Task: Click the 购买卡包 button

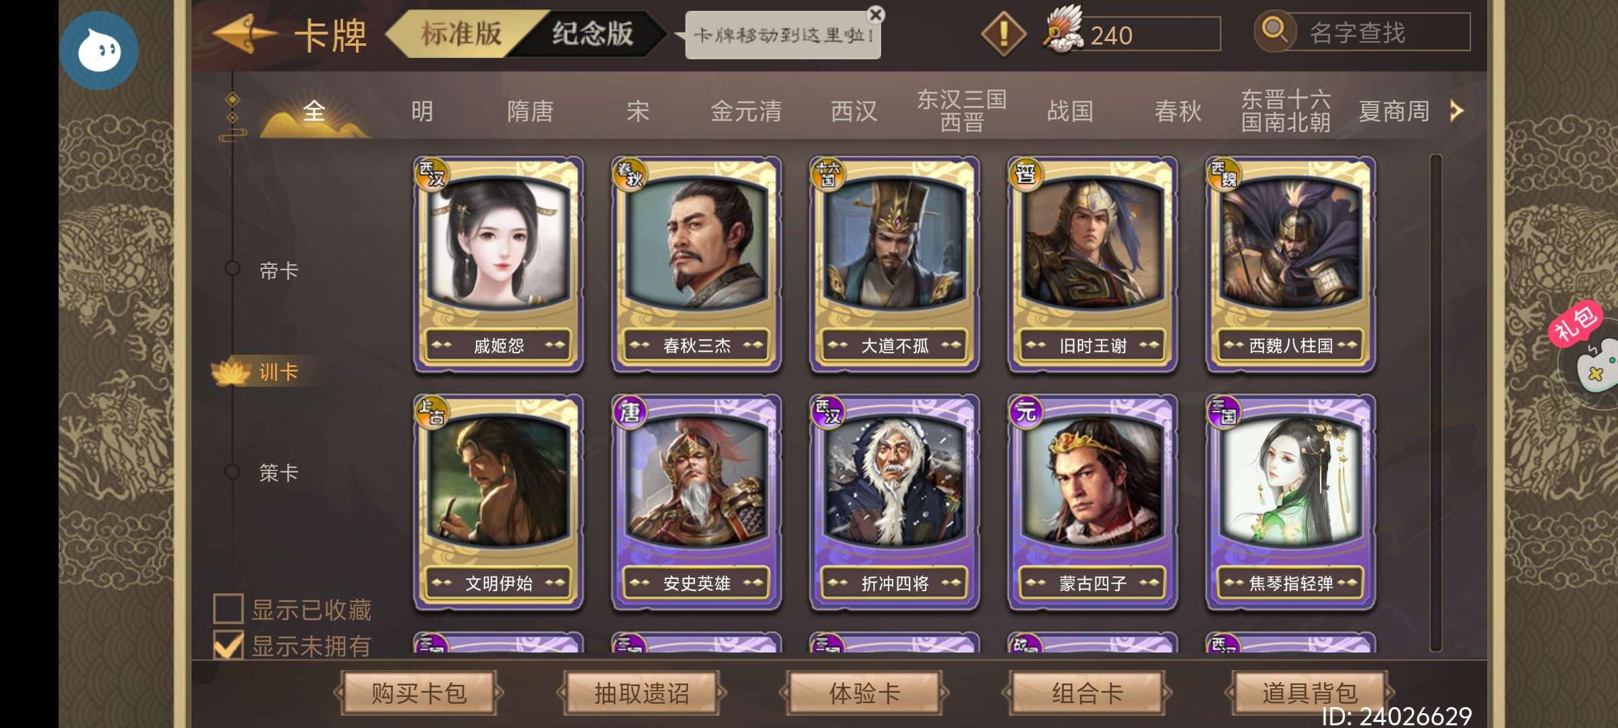Action: pyautogui.click(x=419, y=692)
